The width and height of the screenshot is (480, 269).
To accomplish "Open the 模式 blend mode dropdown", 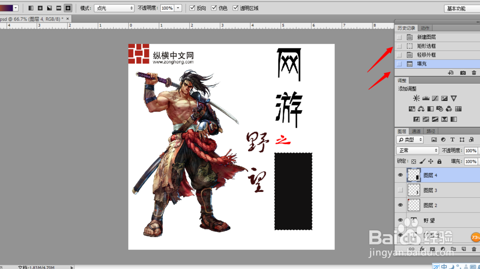I will 114,8.
